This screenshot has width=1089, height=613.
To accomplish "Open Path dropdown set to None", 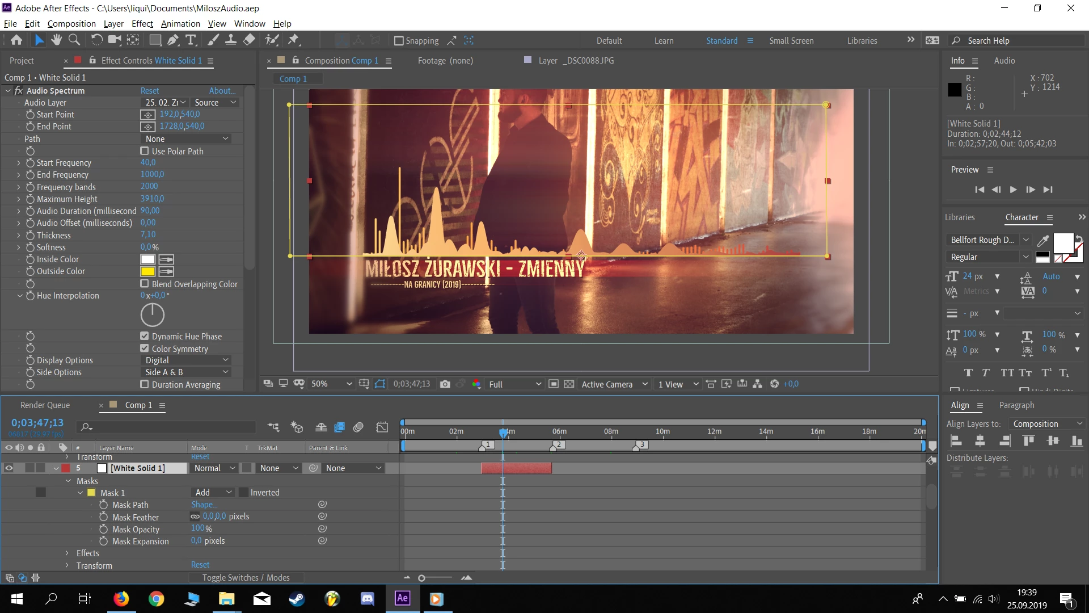I will coord(187,139).
